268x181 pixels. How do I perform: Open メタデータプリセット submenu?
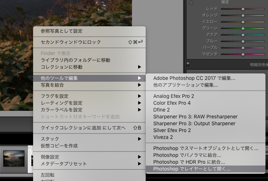pos(89,164)
